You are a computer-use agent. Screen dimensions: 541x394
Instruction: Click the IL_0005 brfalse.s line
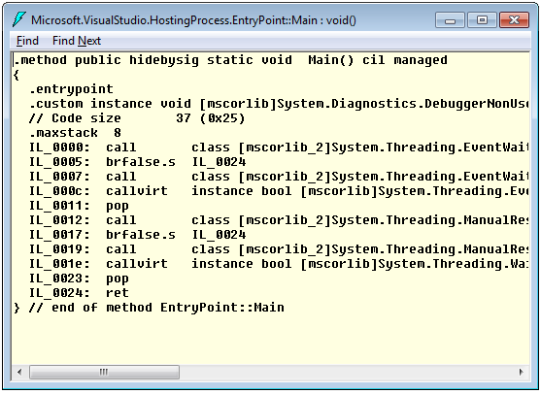138,162
